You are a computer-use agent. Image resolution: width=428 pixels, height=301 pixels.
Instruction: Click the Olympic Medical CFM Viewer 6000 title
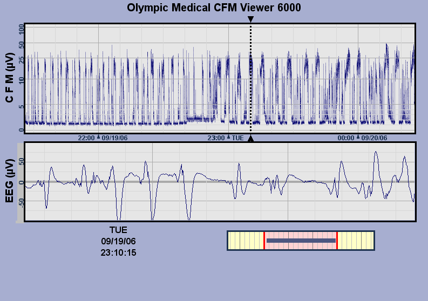pos(214,8)
